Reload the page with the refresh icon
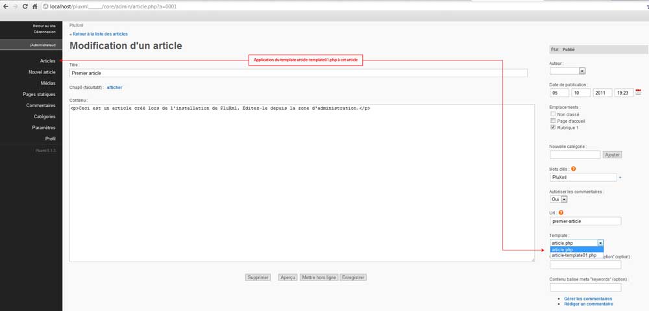The width and height of the screenshot is (649, 311). [25, 6]
